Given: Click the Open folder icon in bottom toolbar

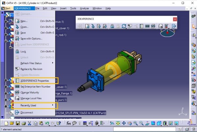Looking at the screenshot, I should [12, 123].
